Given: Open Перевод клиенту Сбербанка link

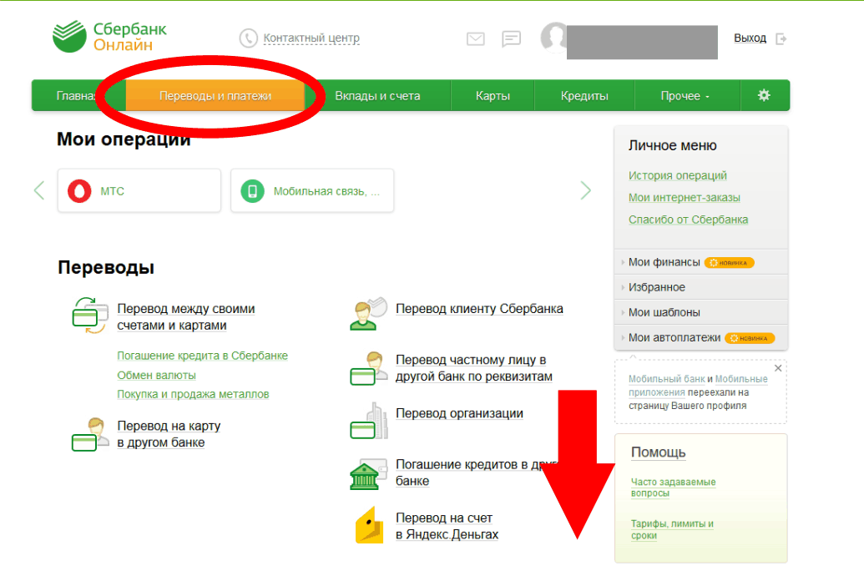Looking at the screenshot, I should (479, 309).
